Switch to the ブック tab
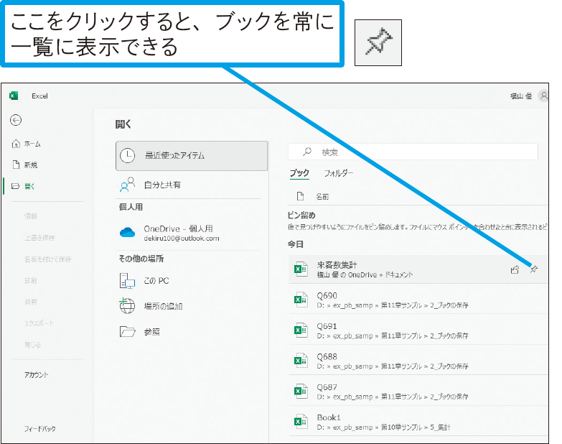The height and width of the screenshot is (444, 562). 299,173
